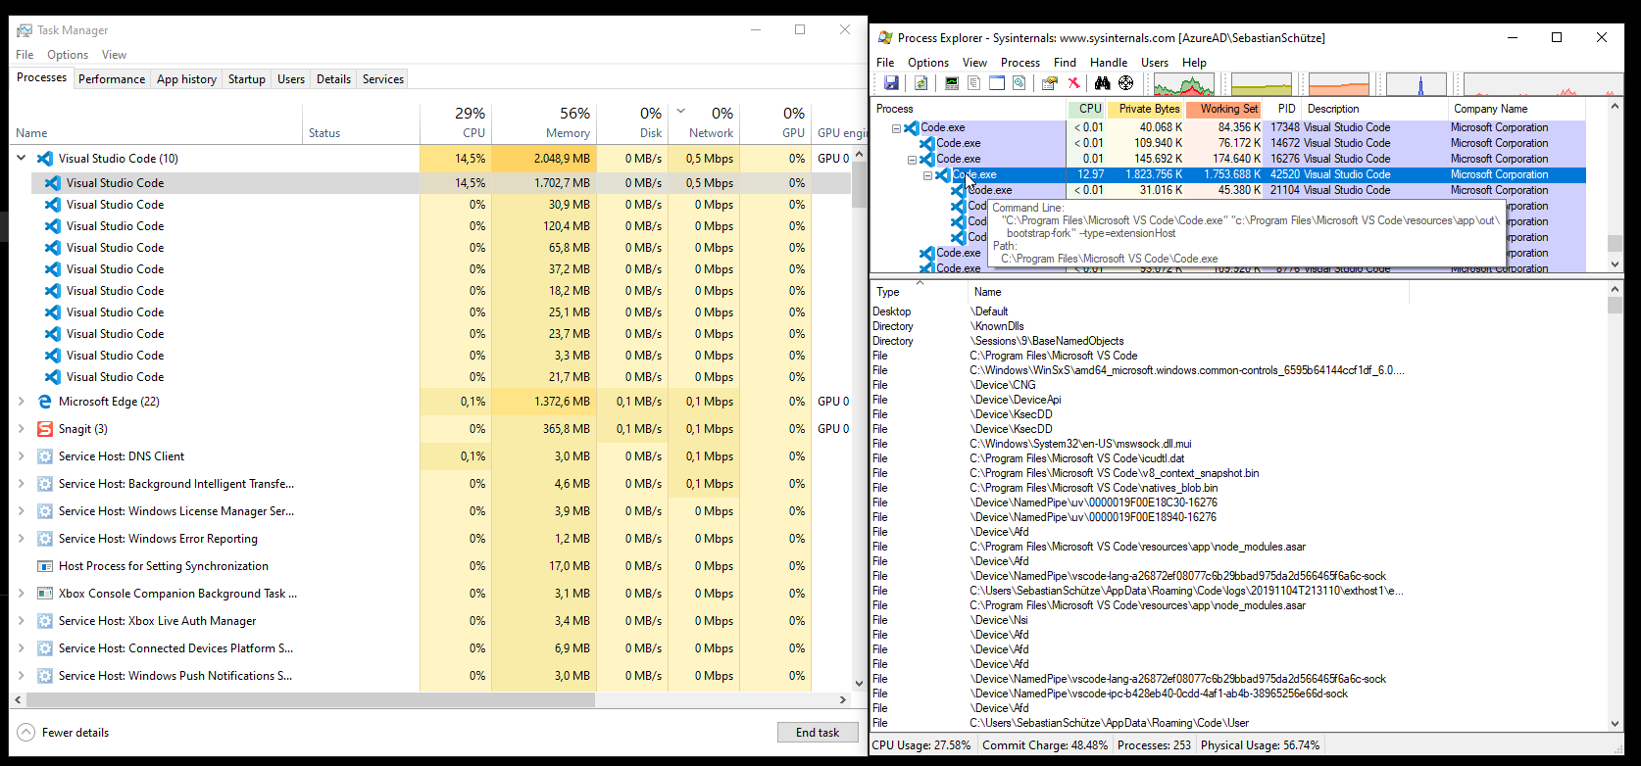Collapse the selected Code.exe PID 42520 node
The width and height of the screenshot is (1641, 766).
(x=927, y=175)
